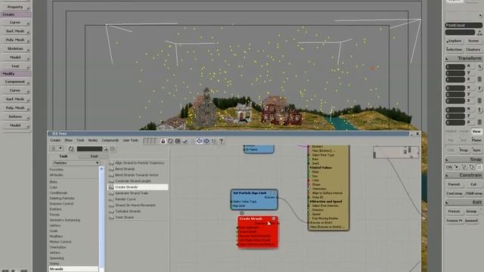Click the Create Strands node corner icon
This screenshot has width=484, height=272.
[274, 218]
